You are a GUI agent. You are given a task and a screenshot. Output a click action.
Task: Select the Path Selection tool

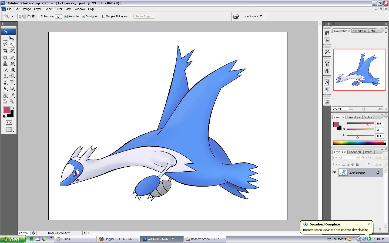pos(5,88)
